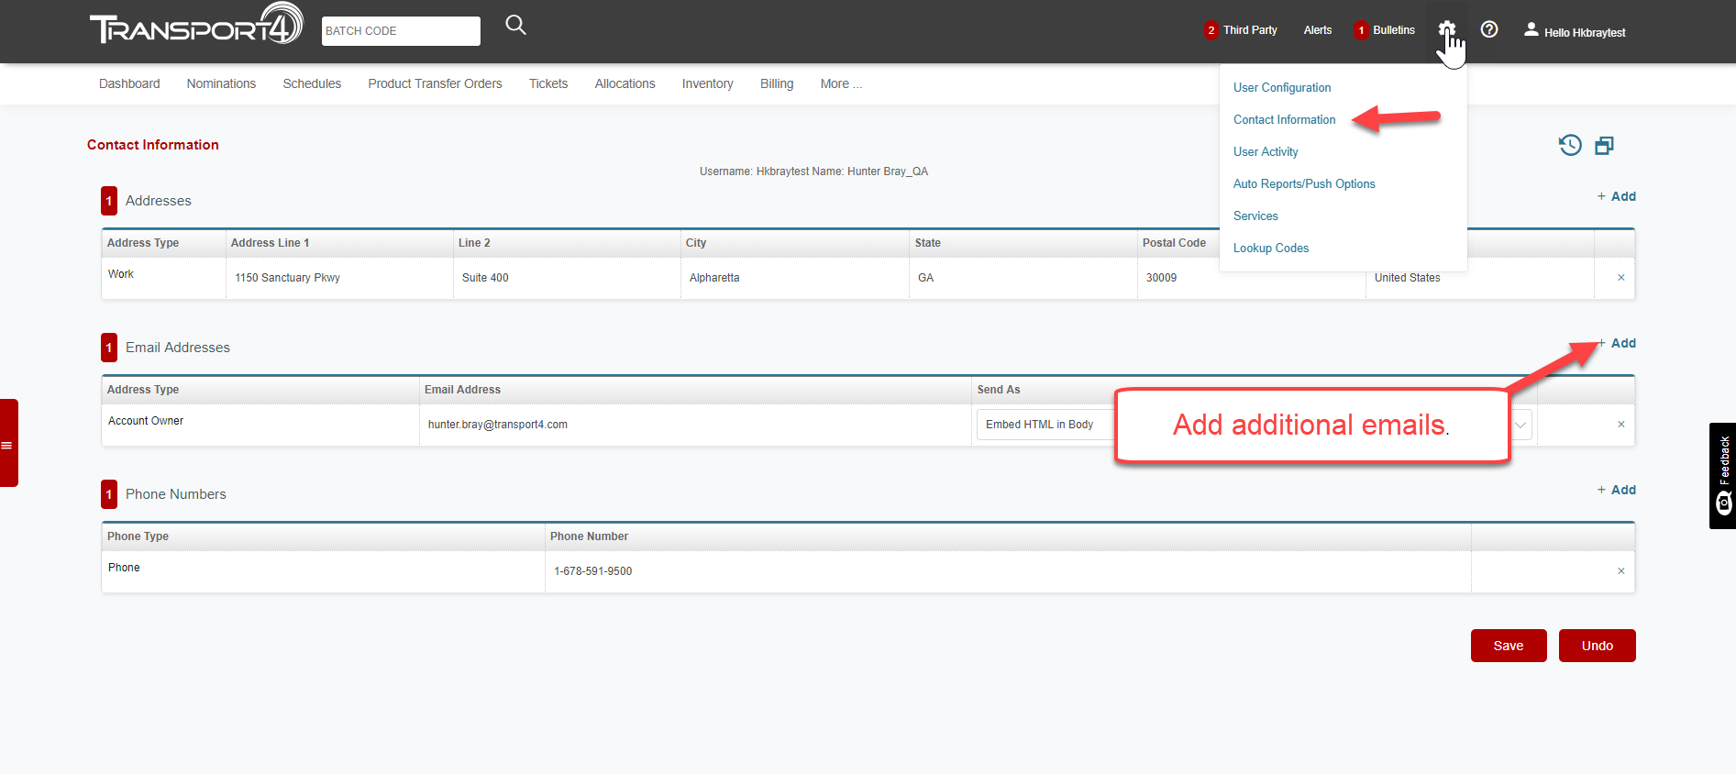1736x774 pixels.
Task: Remove the Account Owner email row
Action: pos(1620,425)
